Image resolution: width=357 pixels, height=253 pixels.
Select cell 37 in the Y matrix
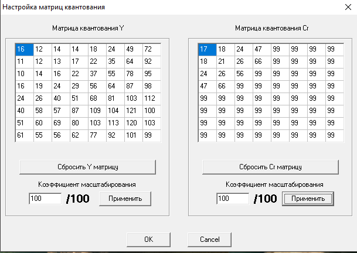[x=97, y=74]
